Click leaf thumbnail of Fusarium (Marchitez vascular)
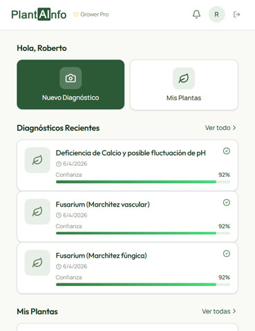This screenshot has width=255, height=331. coord(37,211)
